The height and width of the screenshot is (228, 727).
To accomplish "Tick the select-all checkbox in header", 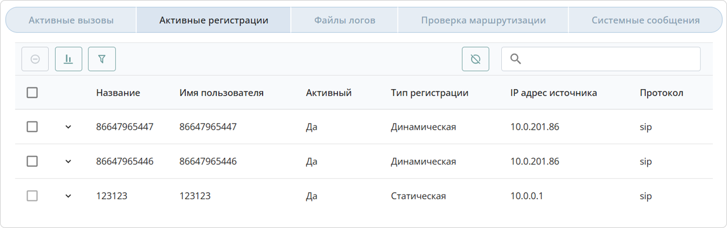I will 32,92.
